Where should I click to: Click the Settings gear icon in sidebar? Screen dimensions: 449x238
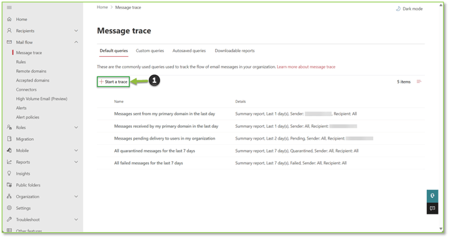[9, 208]
